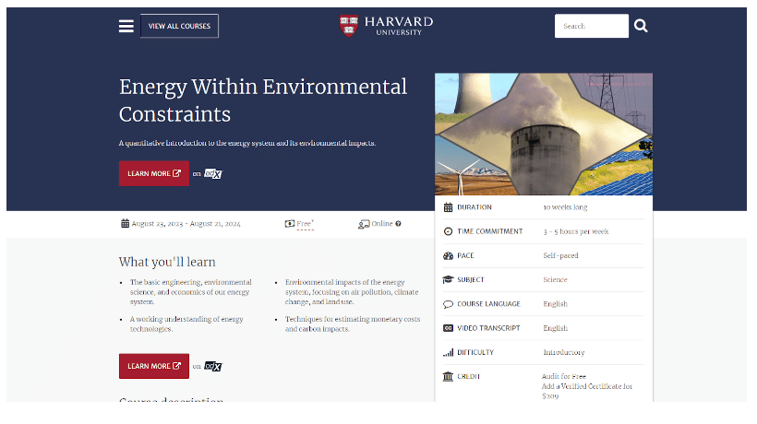This screenshot has height=424, width=757.
Task: Click the Video Transcript CC icon
Action: coord(448,328)
